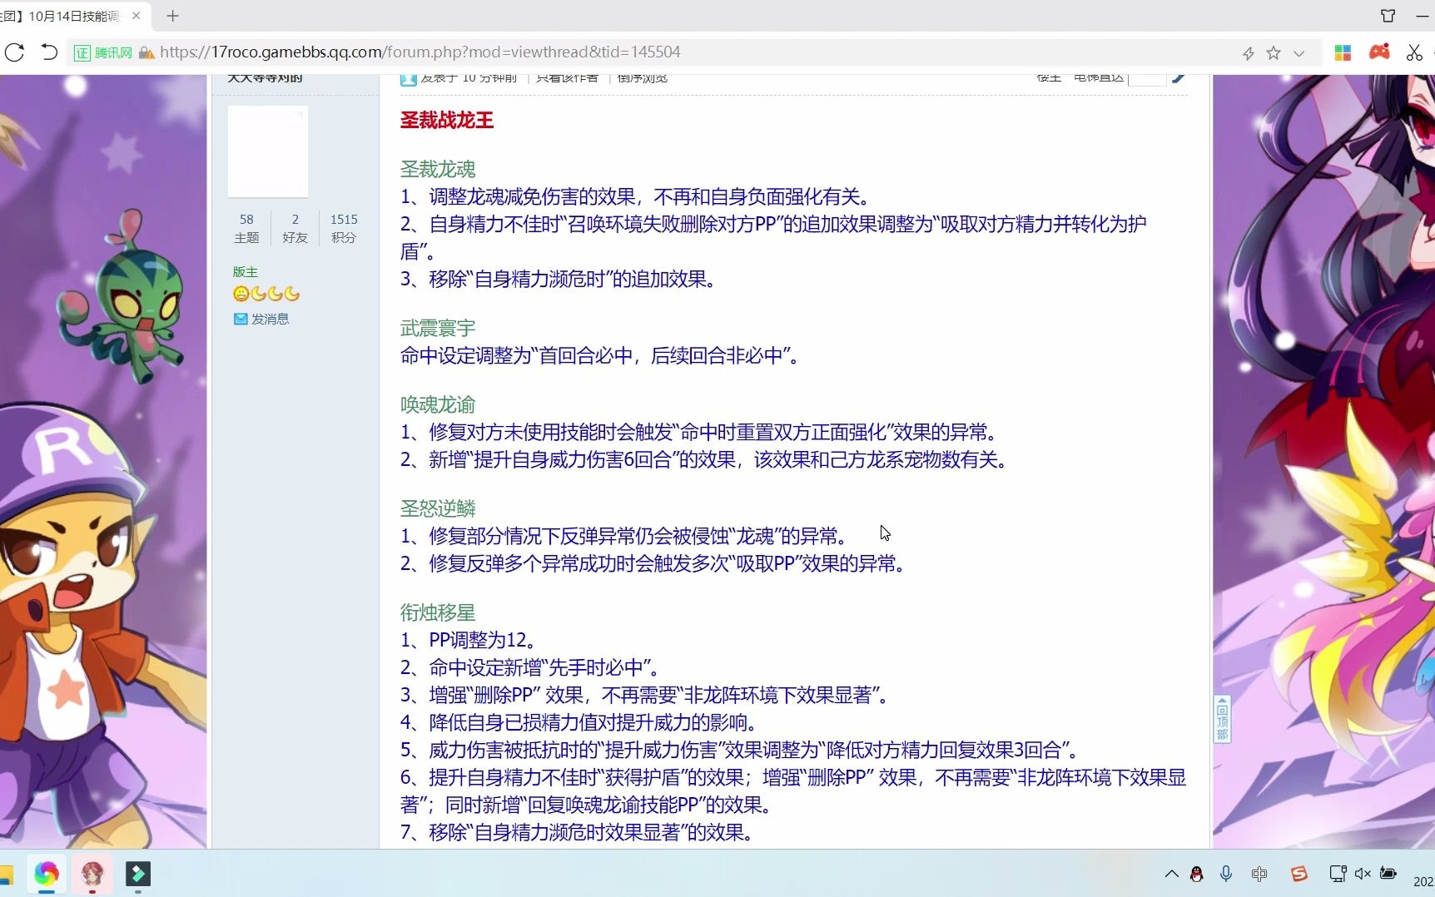Viewport: 1435px width, 897px height.
Task: Start a screenshot with the scissors icon
Action: 1414,52
